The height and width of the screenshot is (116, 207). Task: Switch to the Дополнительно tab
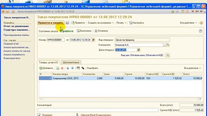(71, 62)
